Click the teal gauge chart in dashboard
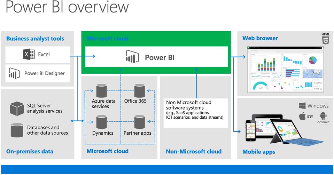The width and height of the screenshot is (334, 175). point(261,85)
